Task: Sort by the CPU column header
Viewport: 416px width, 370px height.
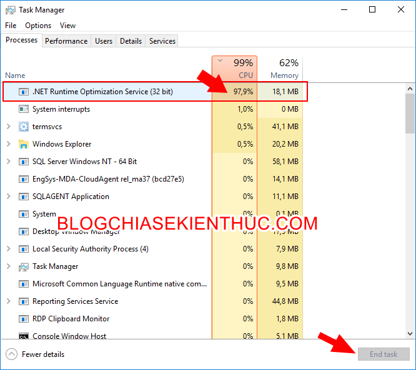Action: coord(234,69)
